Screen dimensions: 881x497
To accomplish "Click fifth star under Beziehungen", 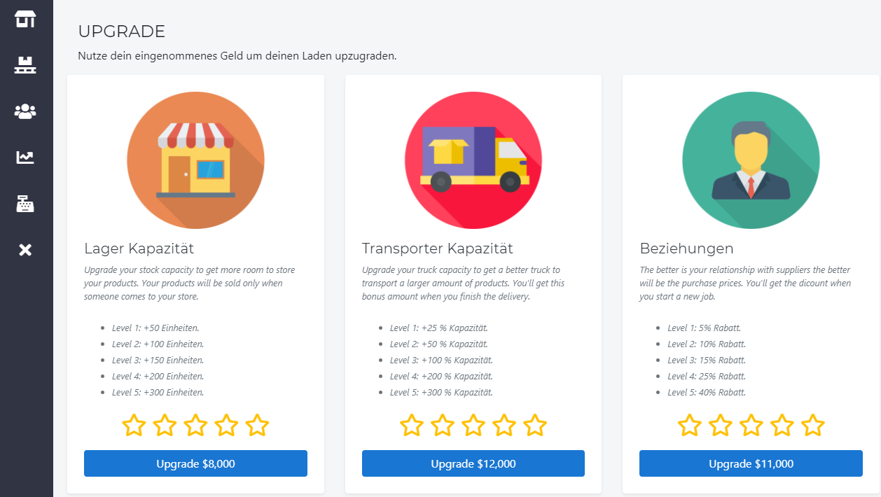I will pyautogui.click(x=813, y=425).
